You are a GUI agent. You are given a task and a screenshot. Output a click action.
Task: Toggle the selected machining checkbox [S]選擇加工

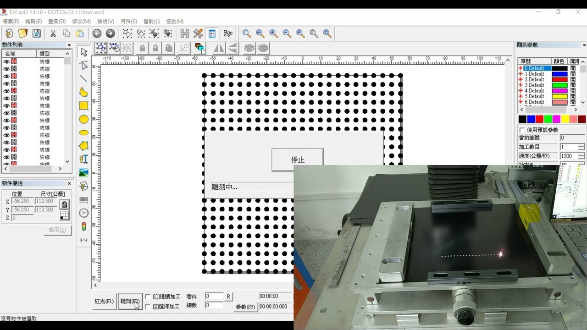click(148, 306)
